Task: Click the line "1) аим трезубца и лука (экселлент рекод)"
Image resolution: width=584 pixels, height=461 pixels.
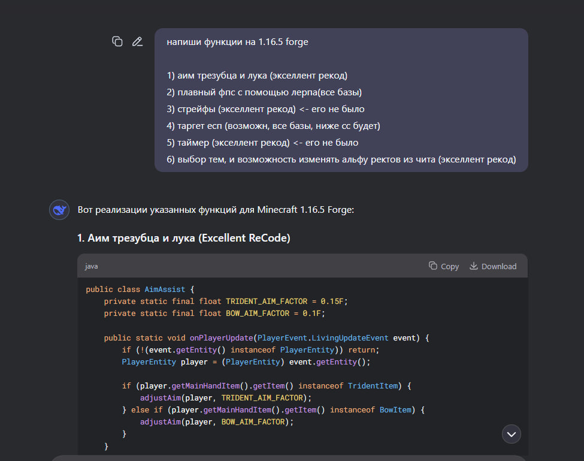Action: 257,76
